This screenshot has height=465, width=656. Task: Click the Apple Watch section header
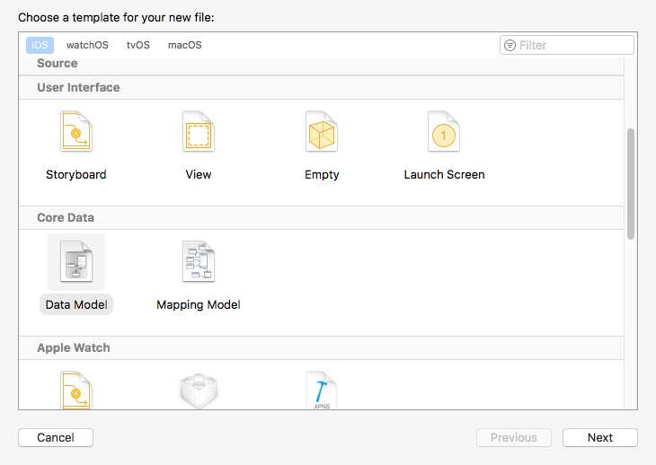click(x=322, y=348)
